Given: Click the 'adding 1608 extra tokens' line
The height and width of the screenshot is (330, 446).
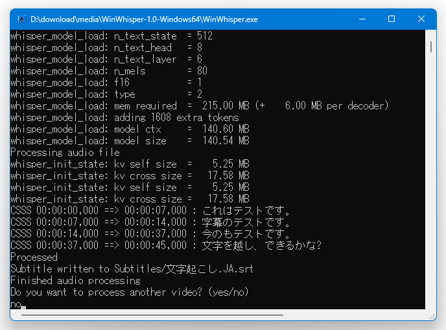Looking at the screenshot, I should [x=124, y=118].
